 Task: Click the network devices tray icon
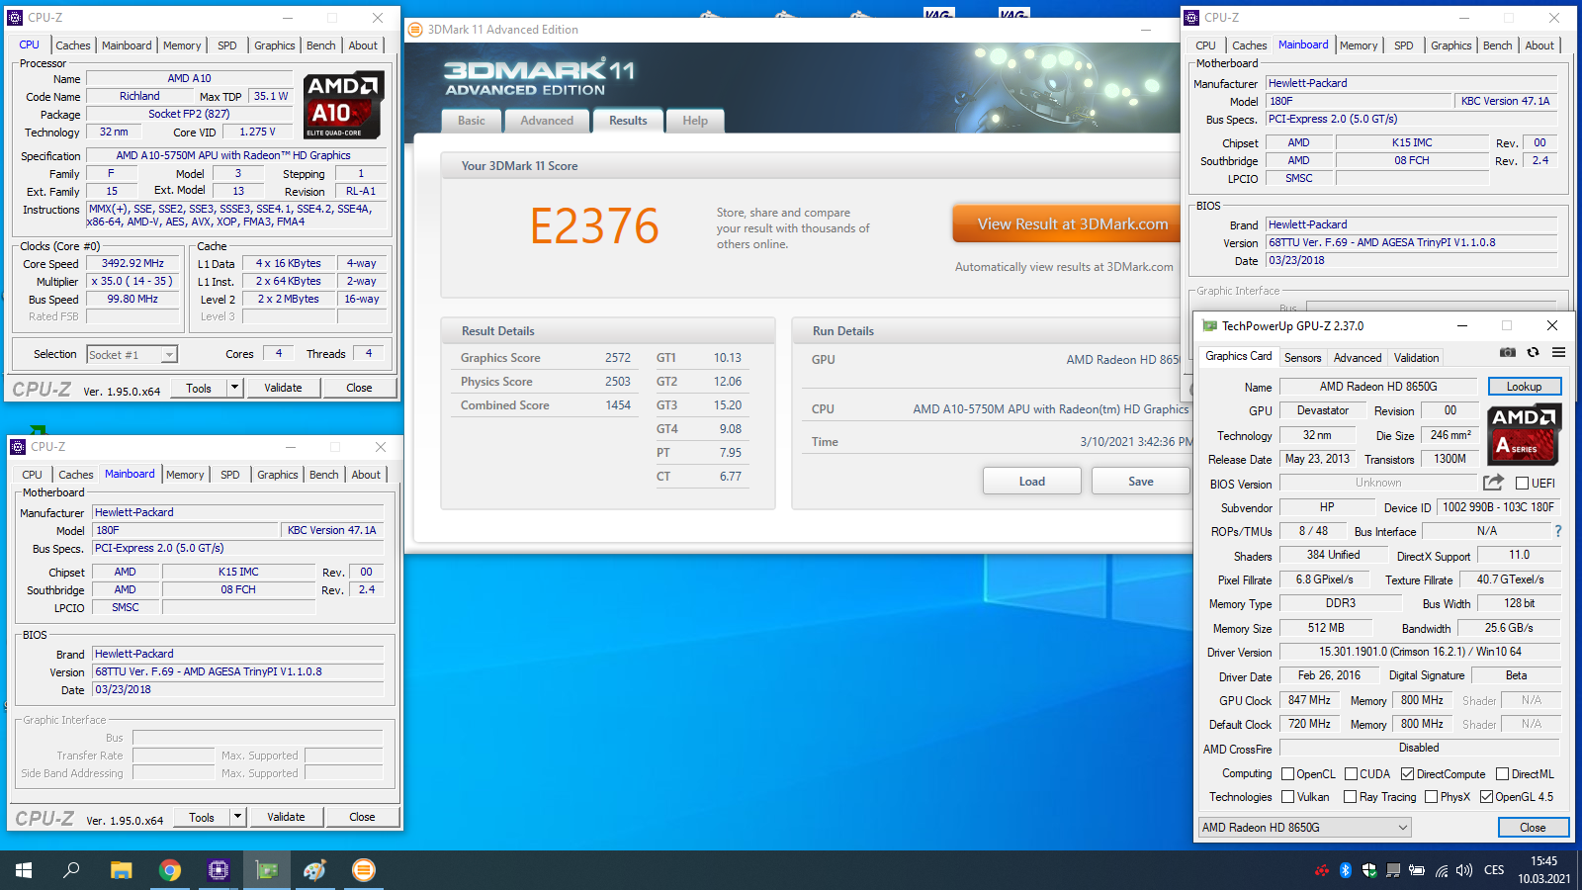point(1392,870)
